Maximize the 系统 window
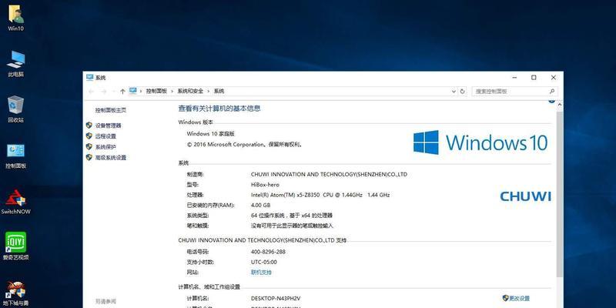616x308 pixels. 534,78
